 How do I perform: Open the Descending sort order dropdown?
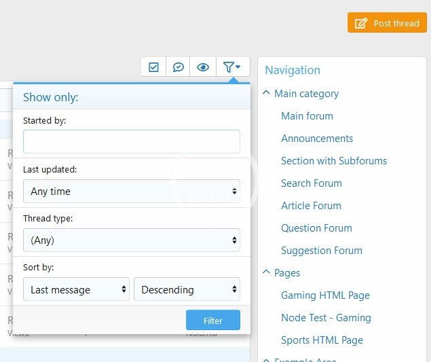[x=187, y=290]
